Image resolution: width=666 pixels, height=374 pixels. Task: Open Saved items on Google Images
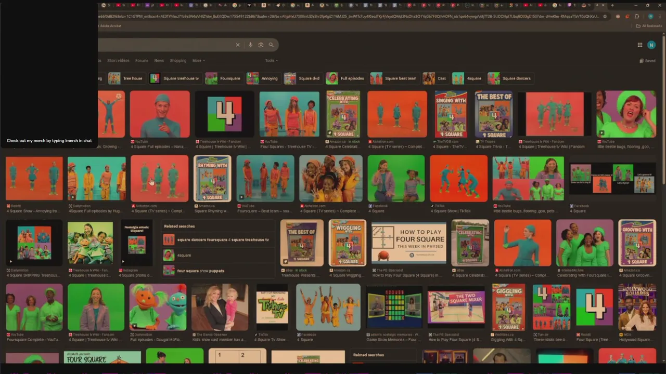click(x=647, y=61)
